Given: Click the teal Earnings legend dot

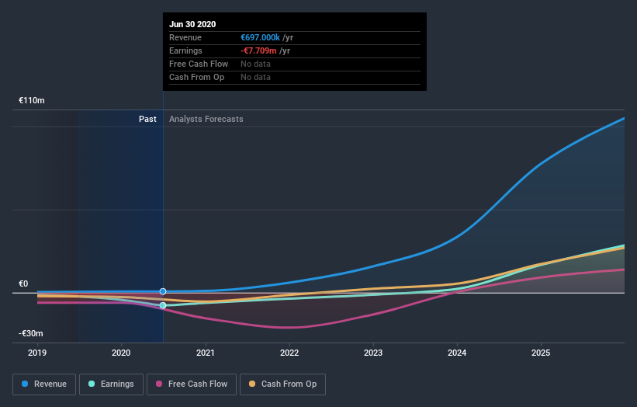Looking at the screenshot, I should [x=92, y=384].
